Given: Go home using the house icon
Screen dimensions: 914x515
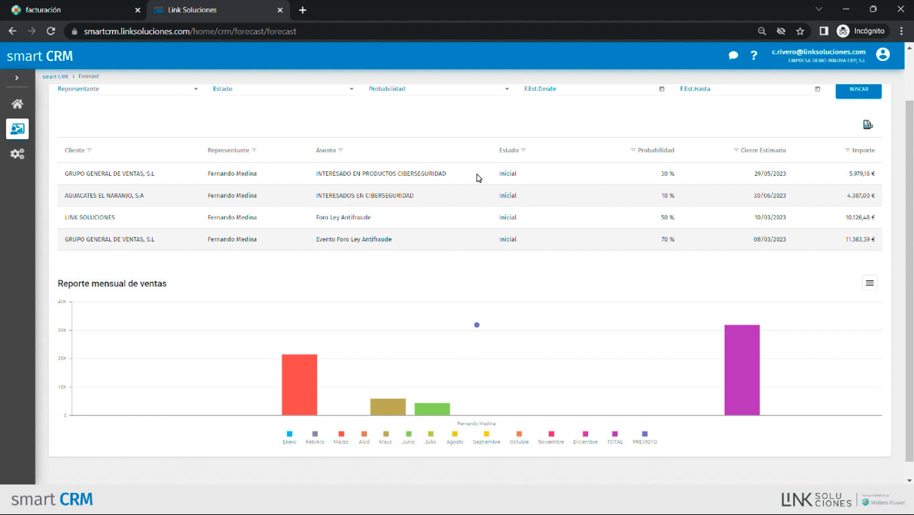Looking at the screenshot, I should 17,104.
